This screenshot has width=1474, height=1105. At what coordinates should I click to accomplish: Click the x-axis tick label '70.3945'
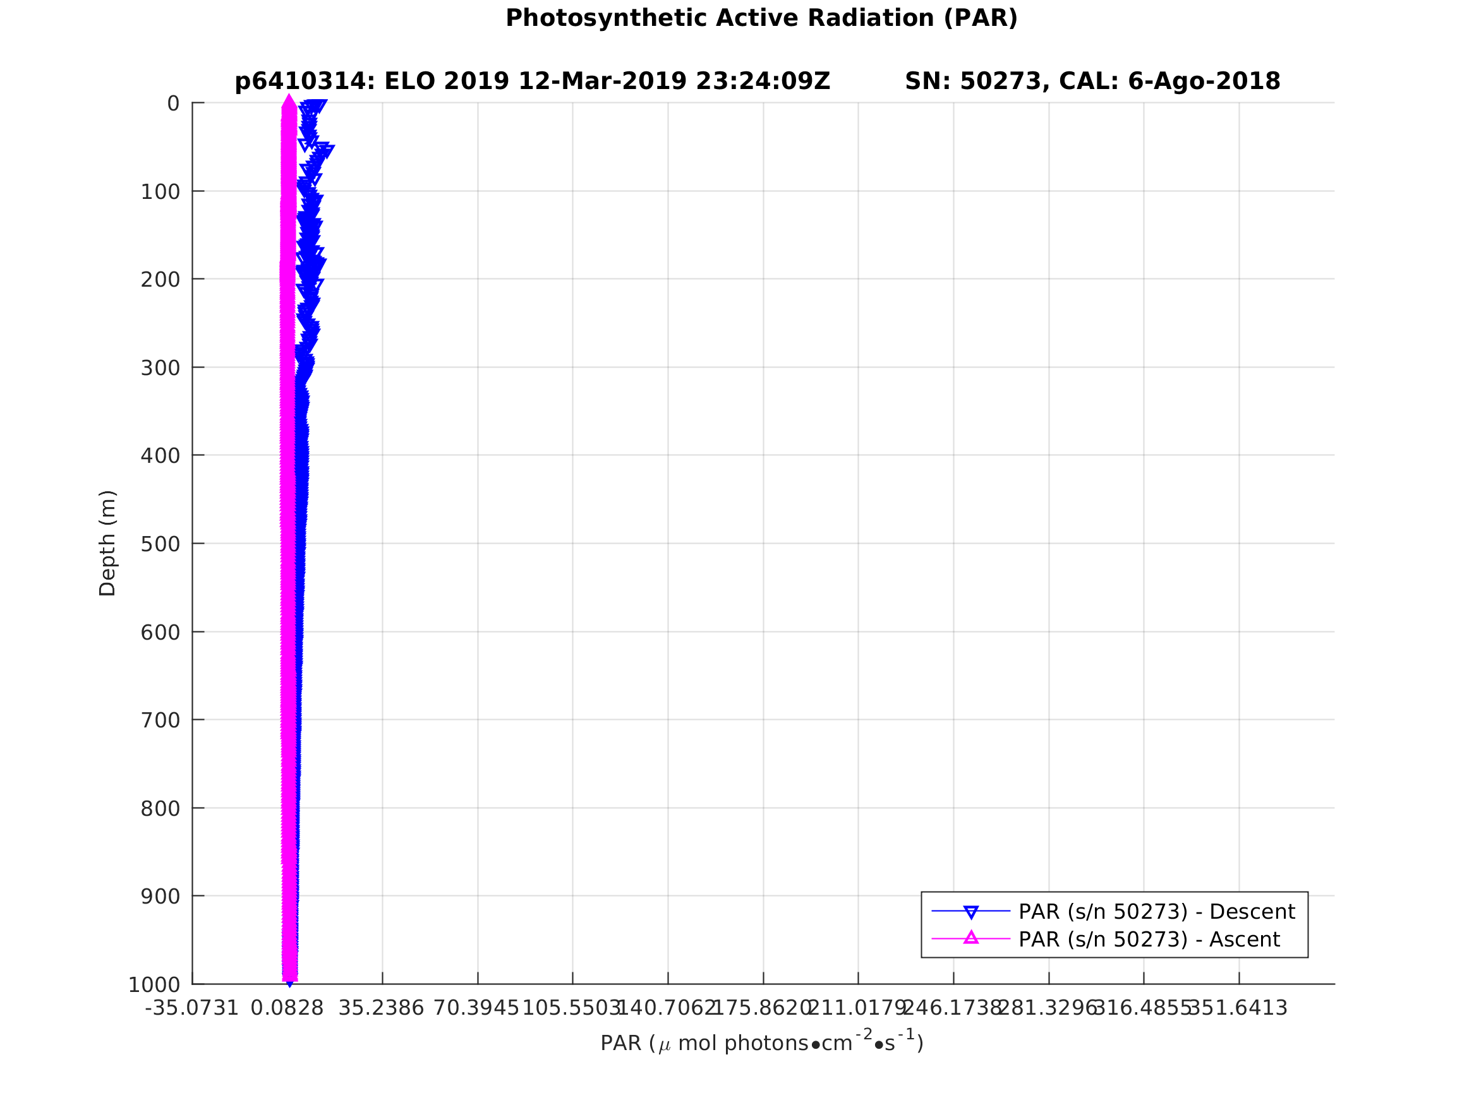(x=476, y=1008)
